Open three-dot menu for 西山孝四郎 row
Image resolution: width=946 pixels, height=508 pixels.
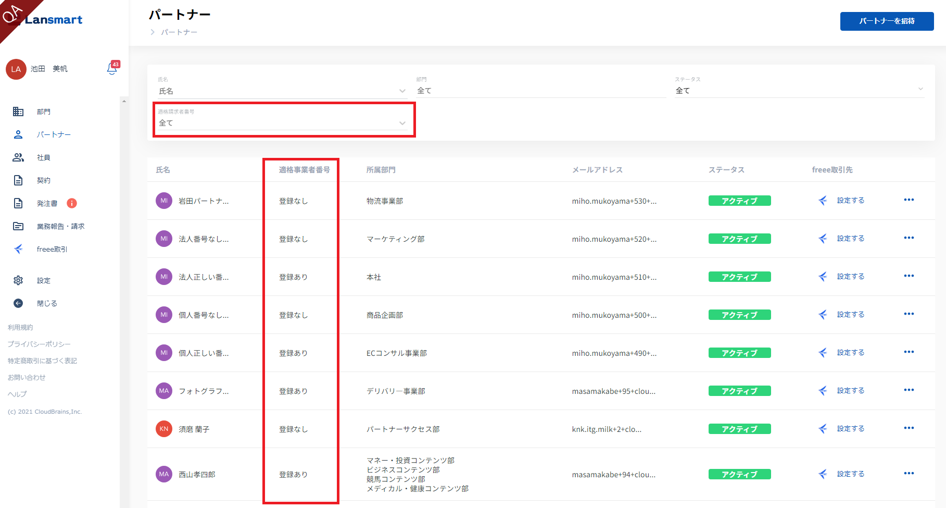[909, 474]
